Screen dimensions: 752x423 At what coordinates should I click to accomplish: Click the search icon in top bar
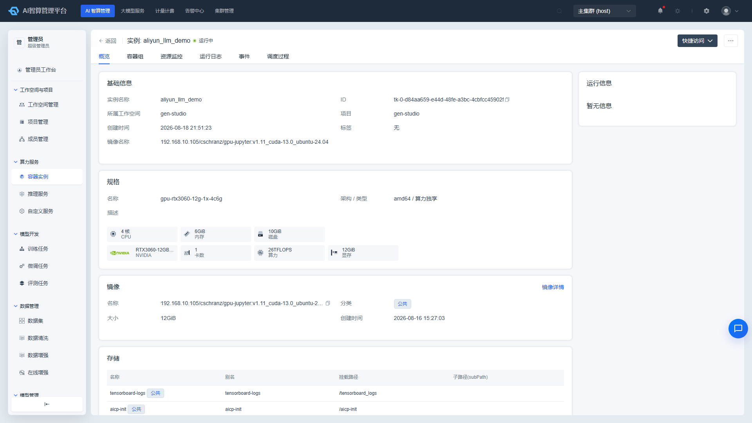559,11
